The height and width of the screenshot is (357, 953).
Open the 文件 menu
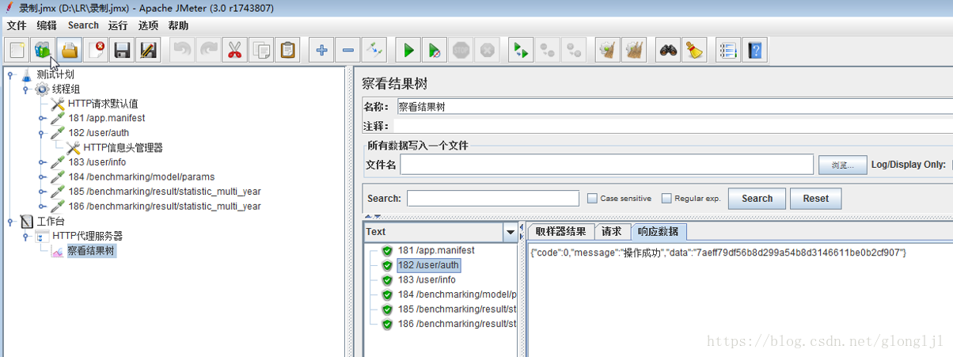[17, 25]
